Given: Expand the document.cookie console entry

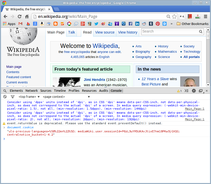Looking at the screenshot, I should (4, 127).
